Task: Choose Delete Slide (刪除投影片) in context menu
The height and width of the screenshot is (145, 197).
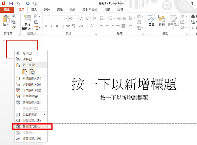Action: (x=31, y=90)
